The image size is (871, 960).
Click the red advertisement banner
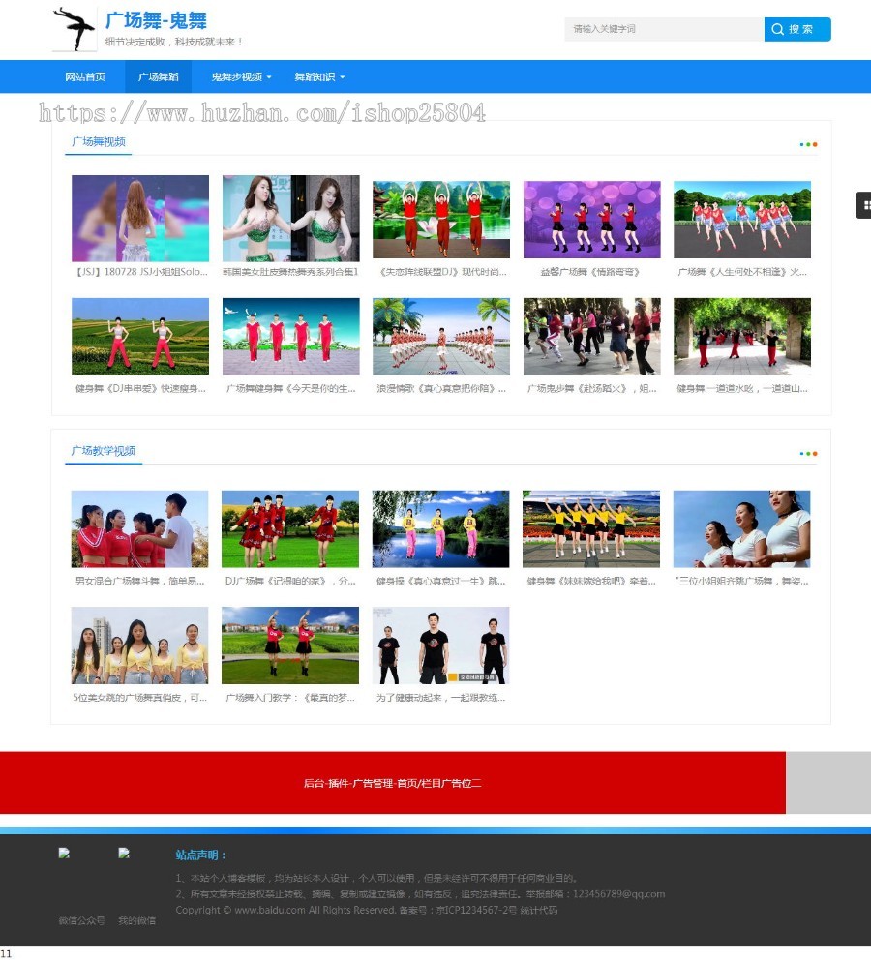(392, 782)
